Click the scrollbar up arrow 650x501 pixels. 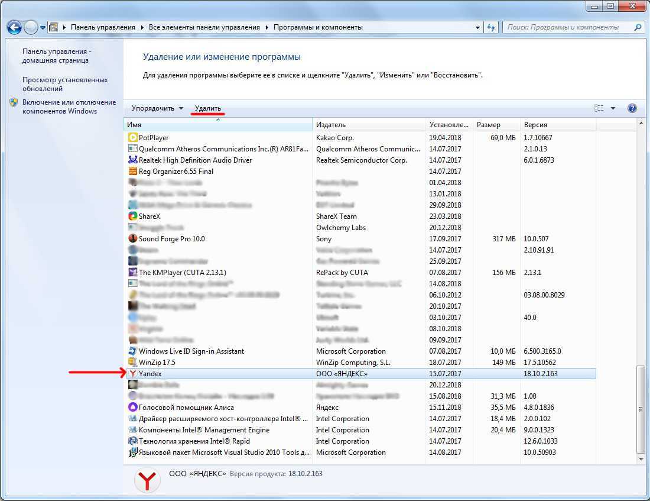point(641,124)
